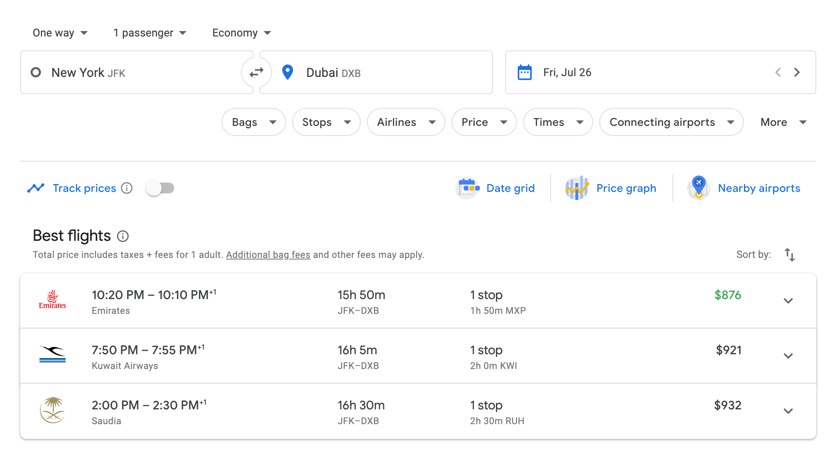Expand the Emirates $876 flight details

click(x=788, y=301)
